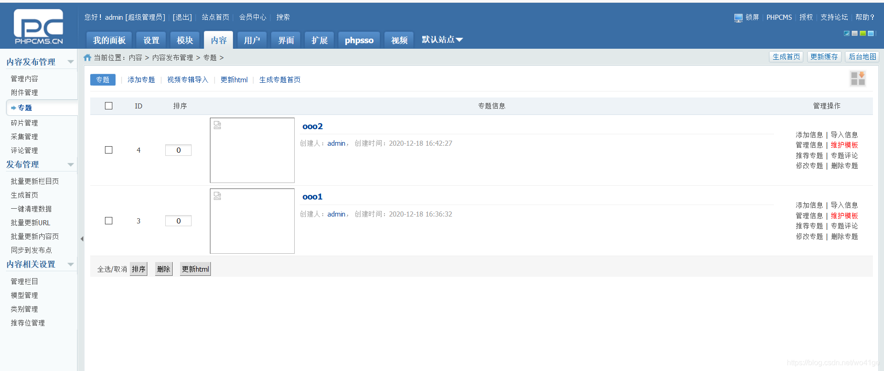This screenshot has height=371, width=884.
Task: Collapse sidebar with the left arrow handle
Action: [82, 239]
